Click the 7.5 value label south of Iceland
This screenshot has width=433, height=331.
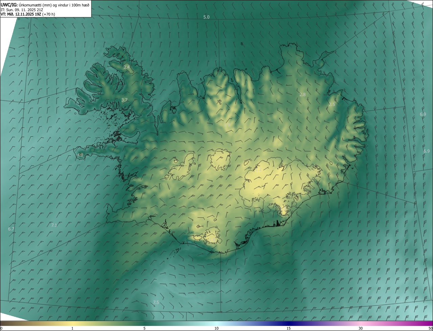156,302
